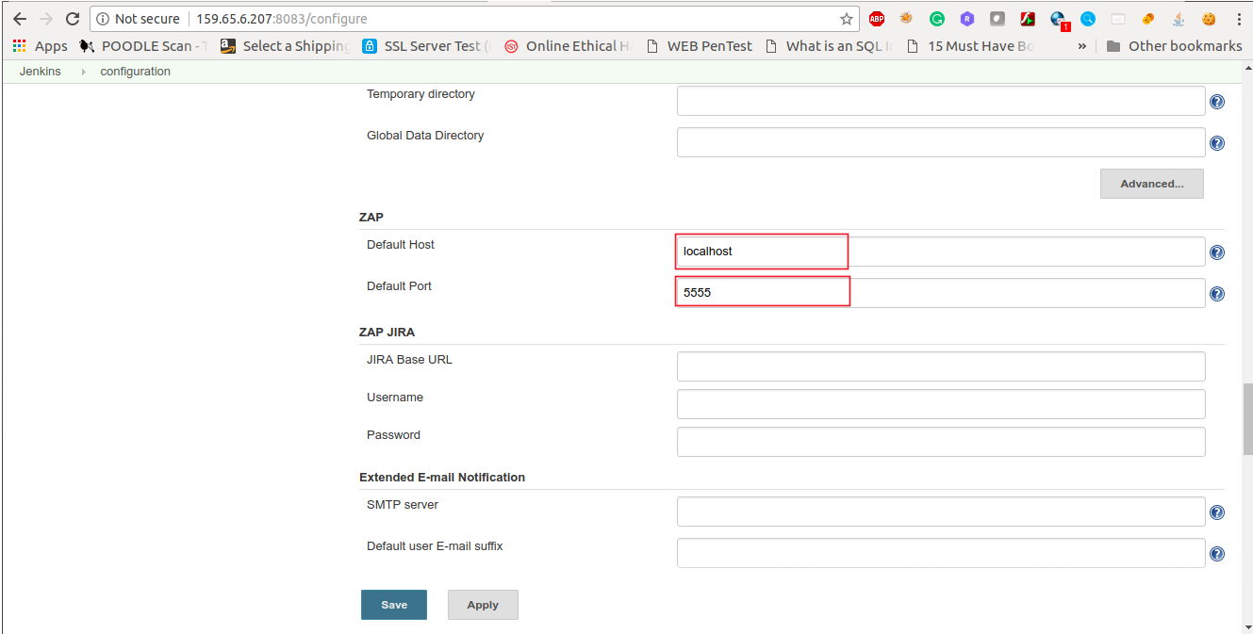Screen dimensions: 1253x634
Task: Open the globe extension showing notification badge 1
Action: [1057, 18]
